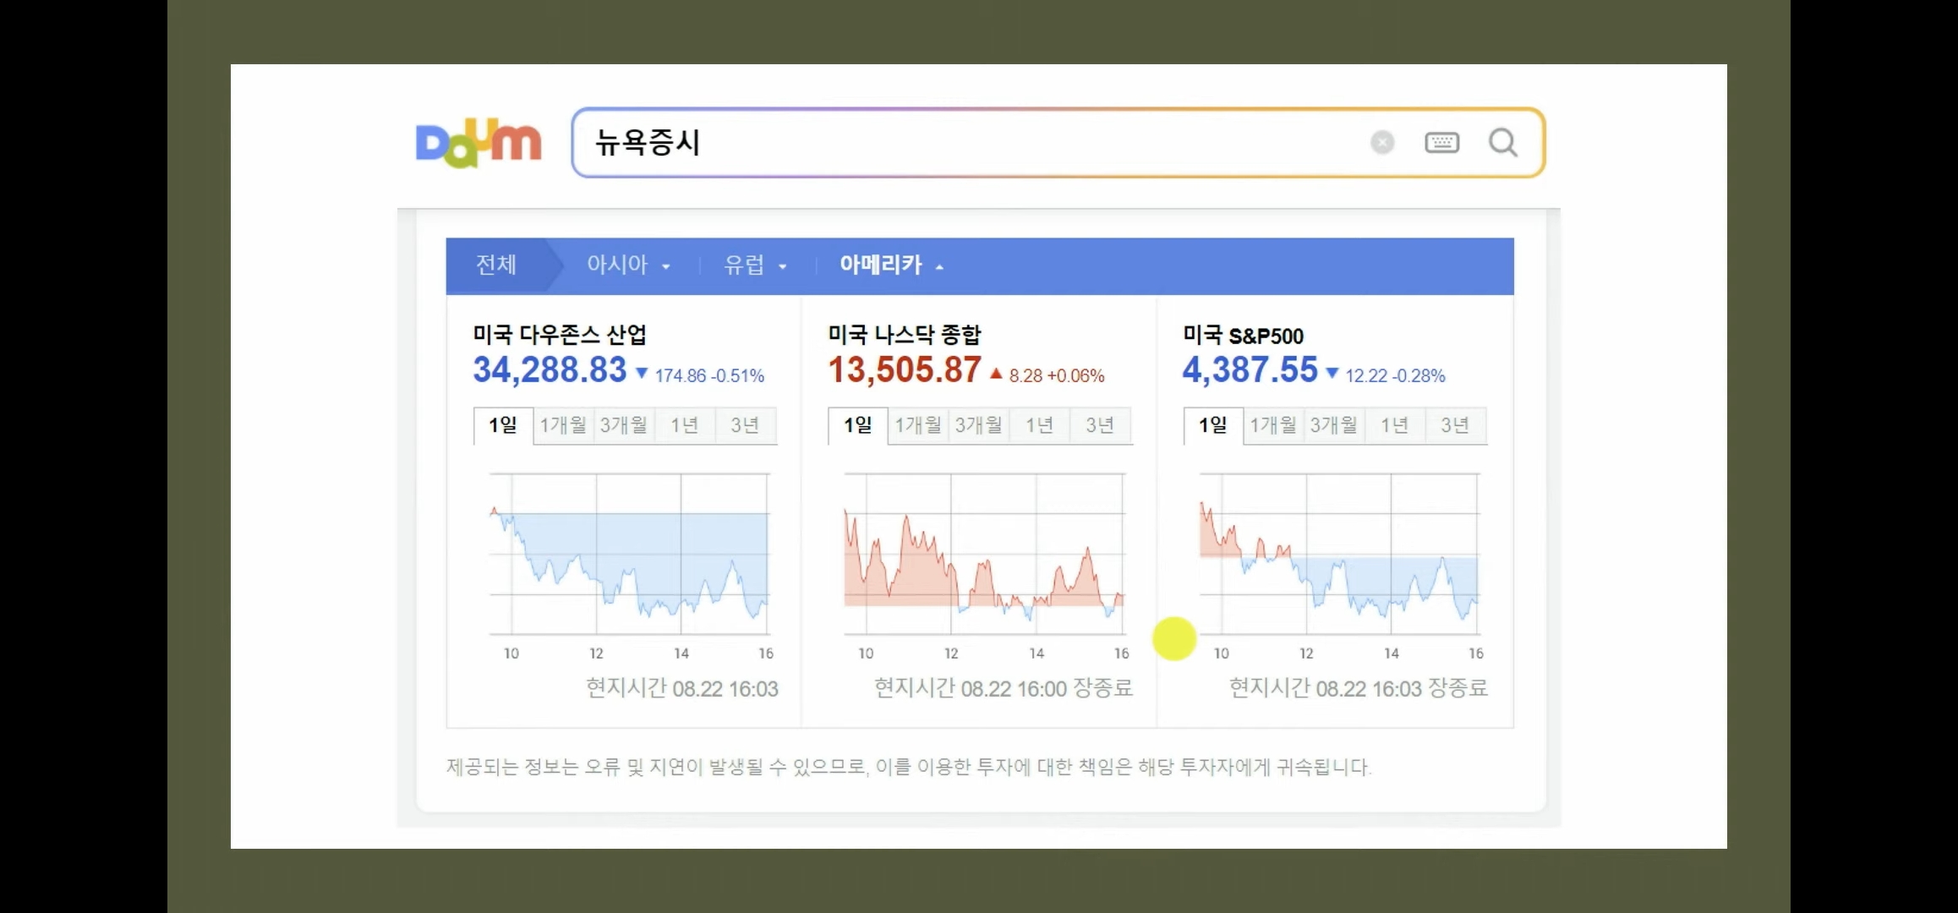Select the 1년 tab for S&P500

[1395, 425]
